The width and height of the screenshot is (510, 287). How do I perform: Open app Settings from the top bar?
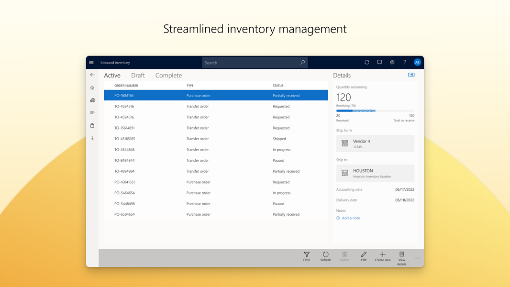coord(392,62)
